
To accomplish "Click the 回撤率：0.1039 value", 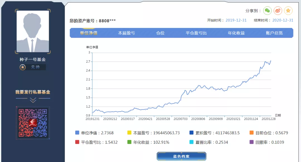I will point(270,142).
